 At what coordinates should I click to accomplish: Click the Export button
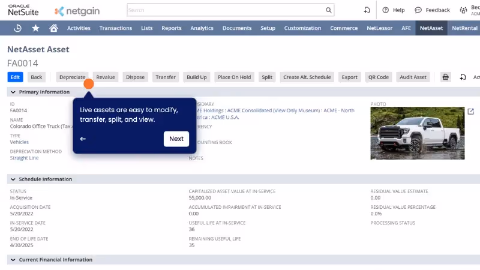point(350,77)
